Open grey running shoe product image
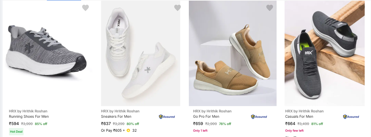Viewport: 371px width, 137px height. pos(47,53)
